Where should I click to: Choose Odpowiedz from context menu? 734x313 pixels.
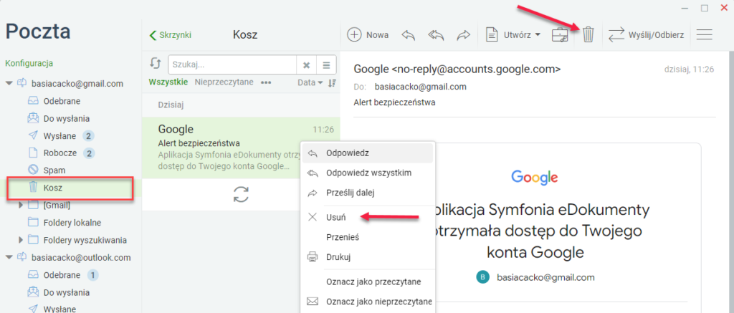click(x=368, y=153)
